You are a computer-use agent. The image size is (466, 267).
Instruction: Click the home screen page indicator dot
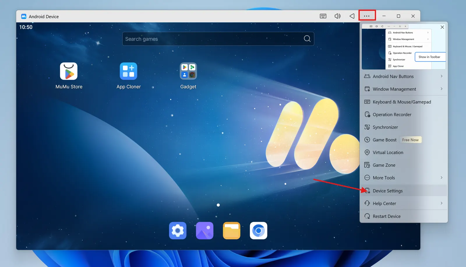click(218, 205)
